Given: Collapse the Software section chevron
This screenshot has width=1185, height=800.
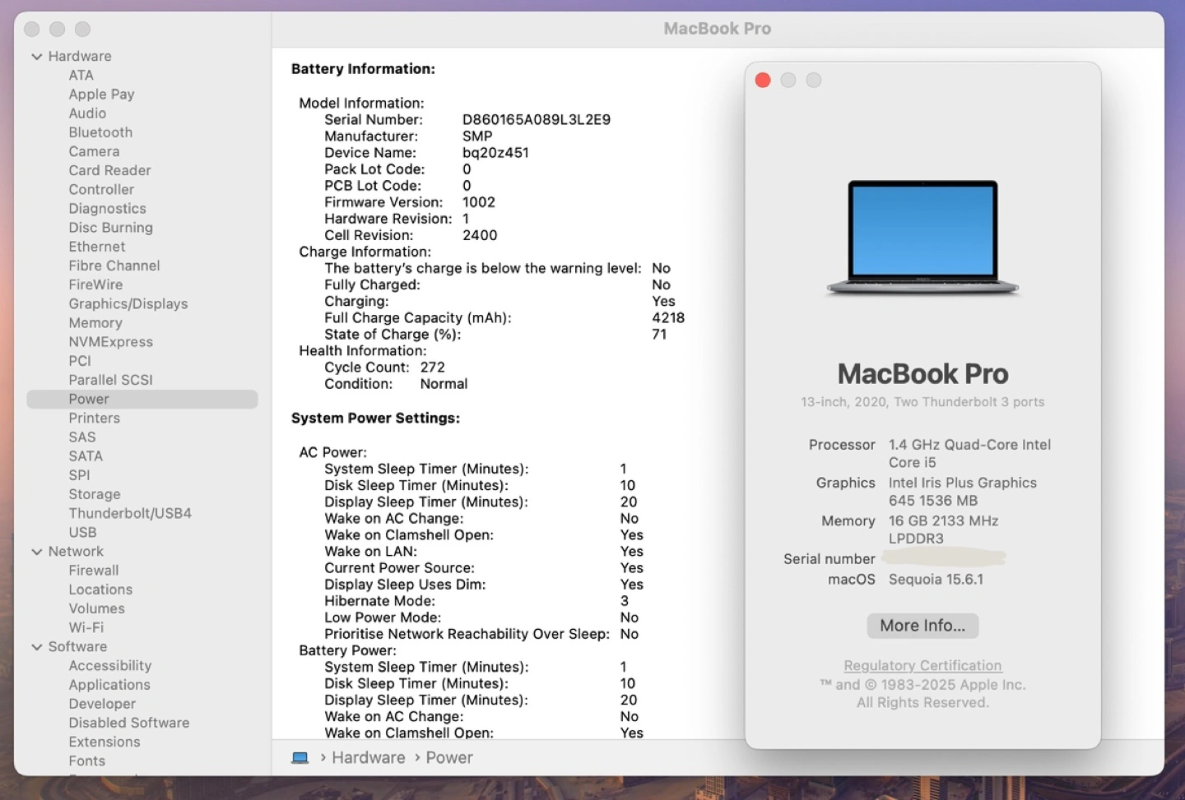Looking at the screenshot, I should (x=37, y=647).
